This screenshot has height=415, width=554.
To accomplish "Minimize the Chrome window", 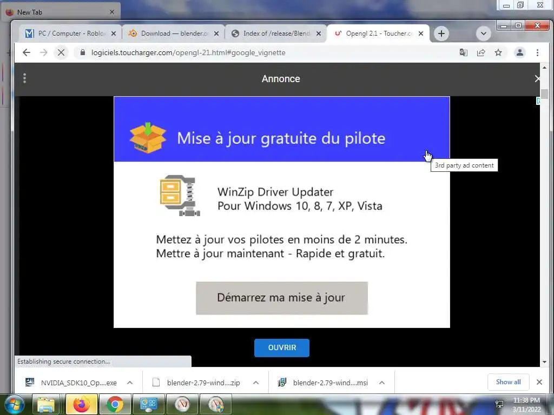I will tap(504, 26).
